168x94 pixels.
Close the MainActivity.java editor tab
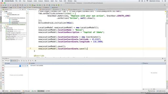(38, 9)
